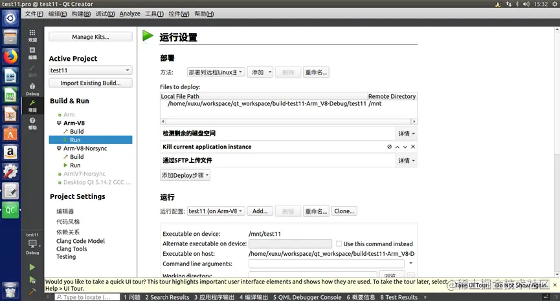
Task: Open LibreOffice Writer from dock
Action: coord(10,76)
